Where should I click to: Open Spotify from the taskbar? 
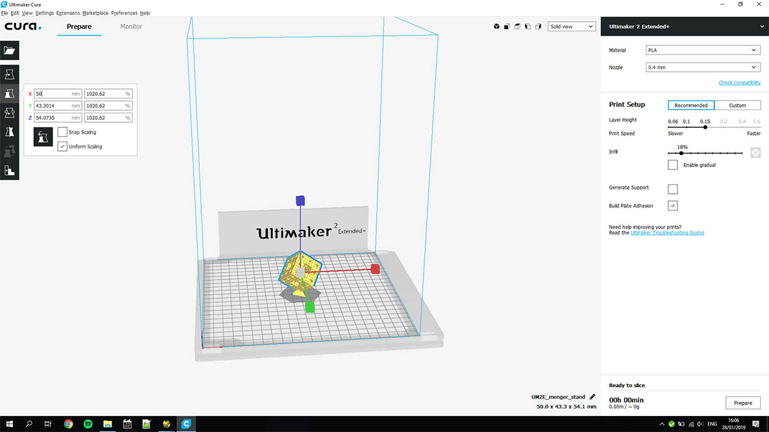pyautogui.click(x=88, y=424)
